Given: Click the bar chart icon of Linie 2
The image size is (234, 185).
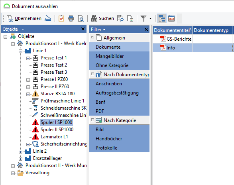Looking at the screenshot, I should pos(28,151).
